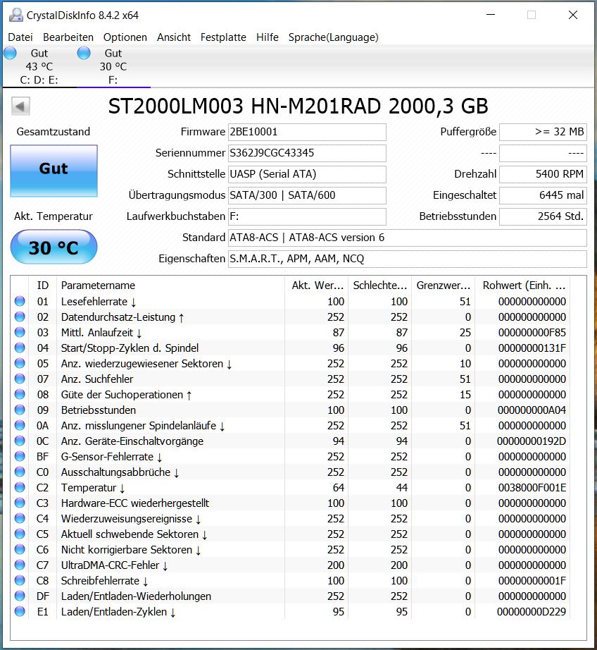
Task: Click status orb of Ausschaltungsabbrüche row
Action: (20, 472)
